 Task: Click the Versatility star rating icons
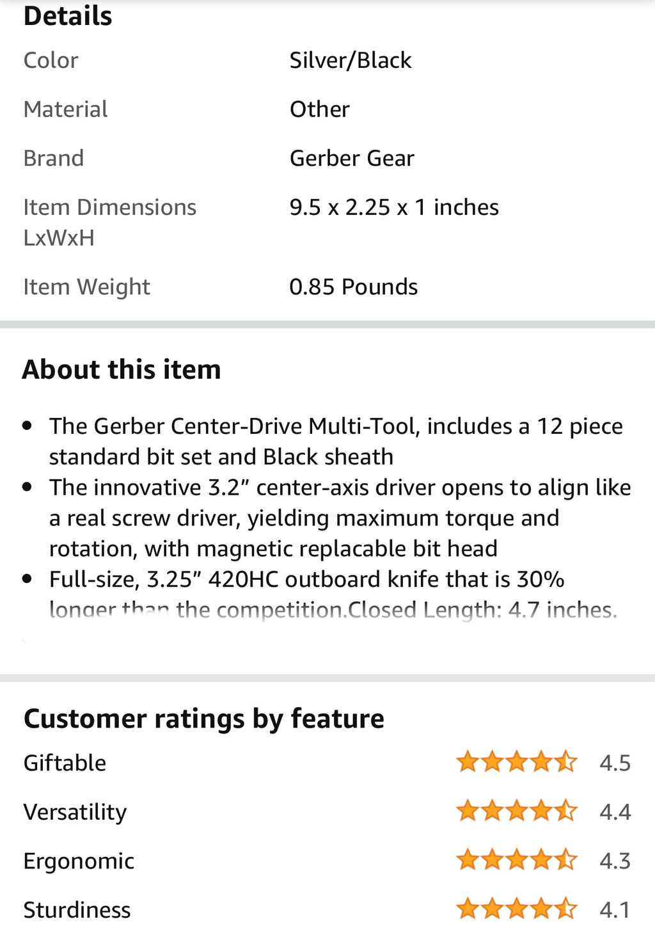[516, 811]
